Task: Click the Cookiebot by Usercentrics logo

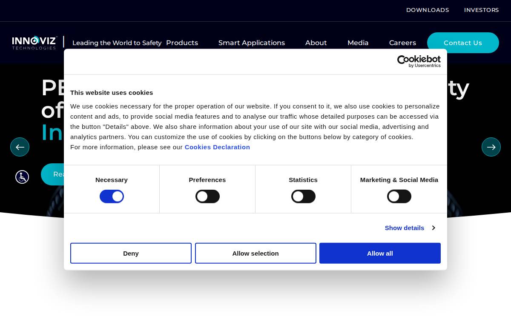Action: pyautogui.click(x=419, y=61)
